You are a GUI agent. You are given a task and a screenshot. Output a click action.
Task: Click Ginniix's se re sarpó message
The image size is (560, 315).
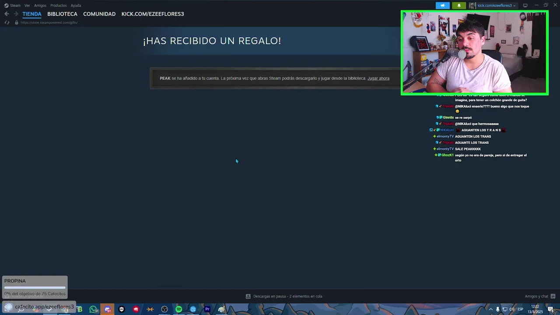click(463, 118)
